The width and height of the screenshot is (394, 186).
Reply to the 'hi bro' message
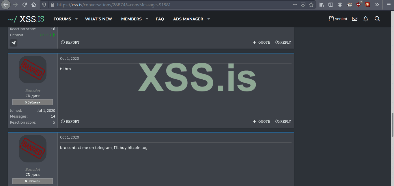(x=283, y=121)
